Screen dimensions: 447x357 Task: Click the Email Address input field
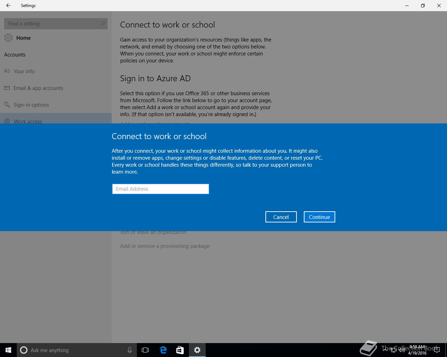[x=160, y=189]
